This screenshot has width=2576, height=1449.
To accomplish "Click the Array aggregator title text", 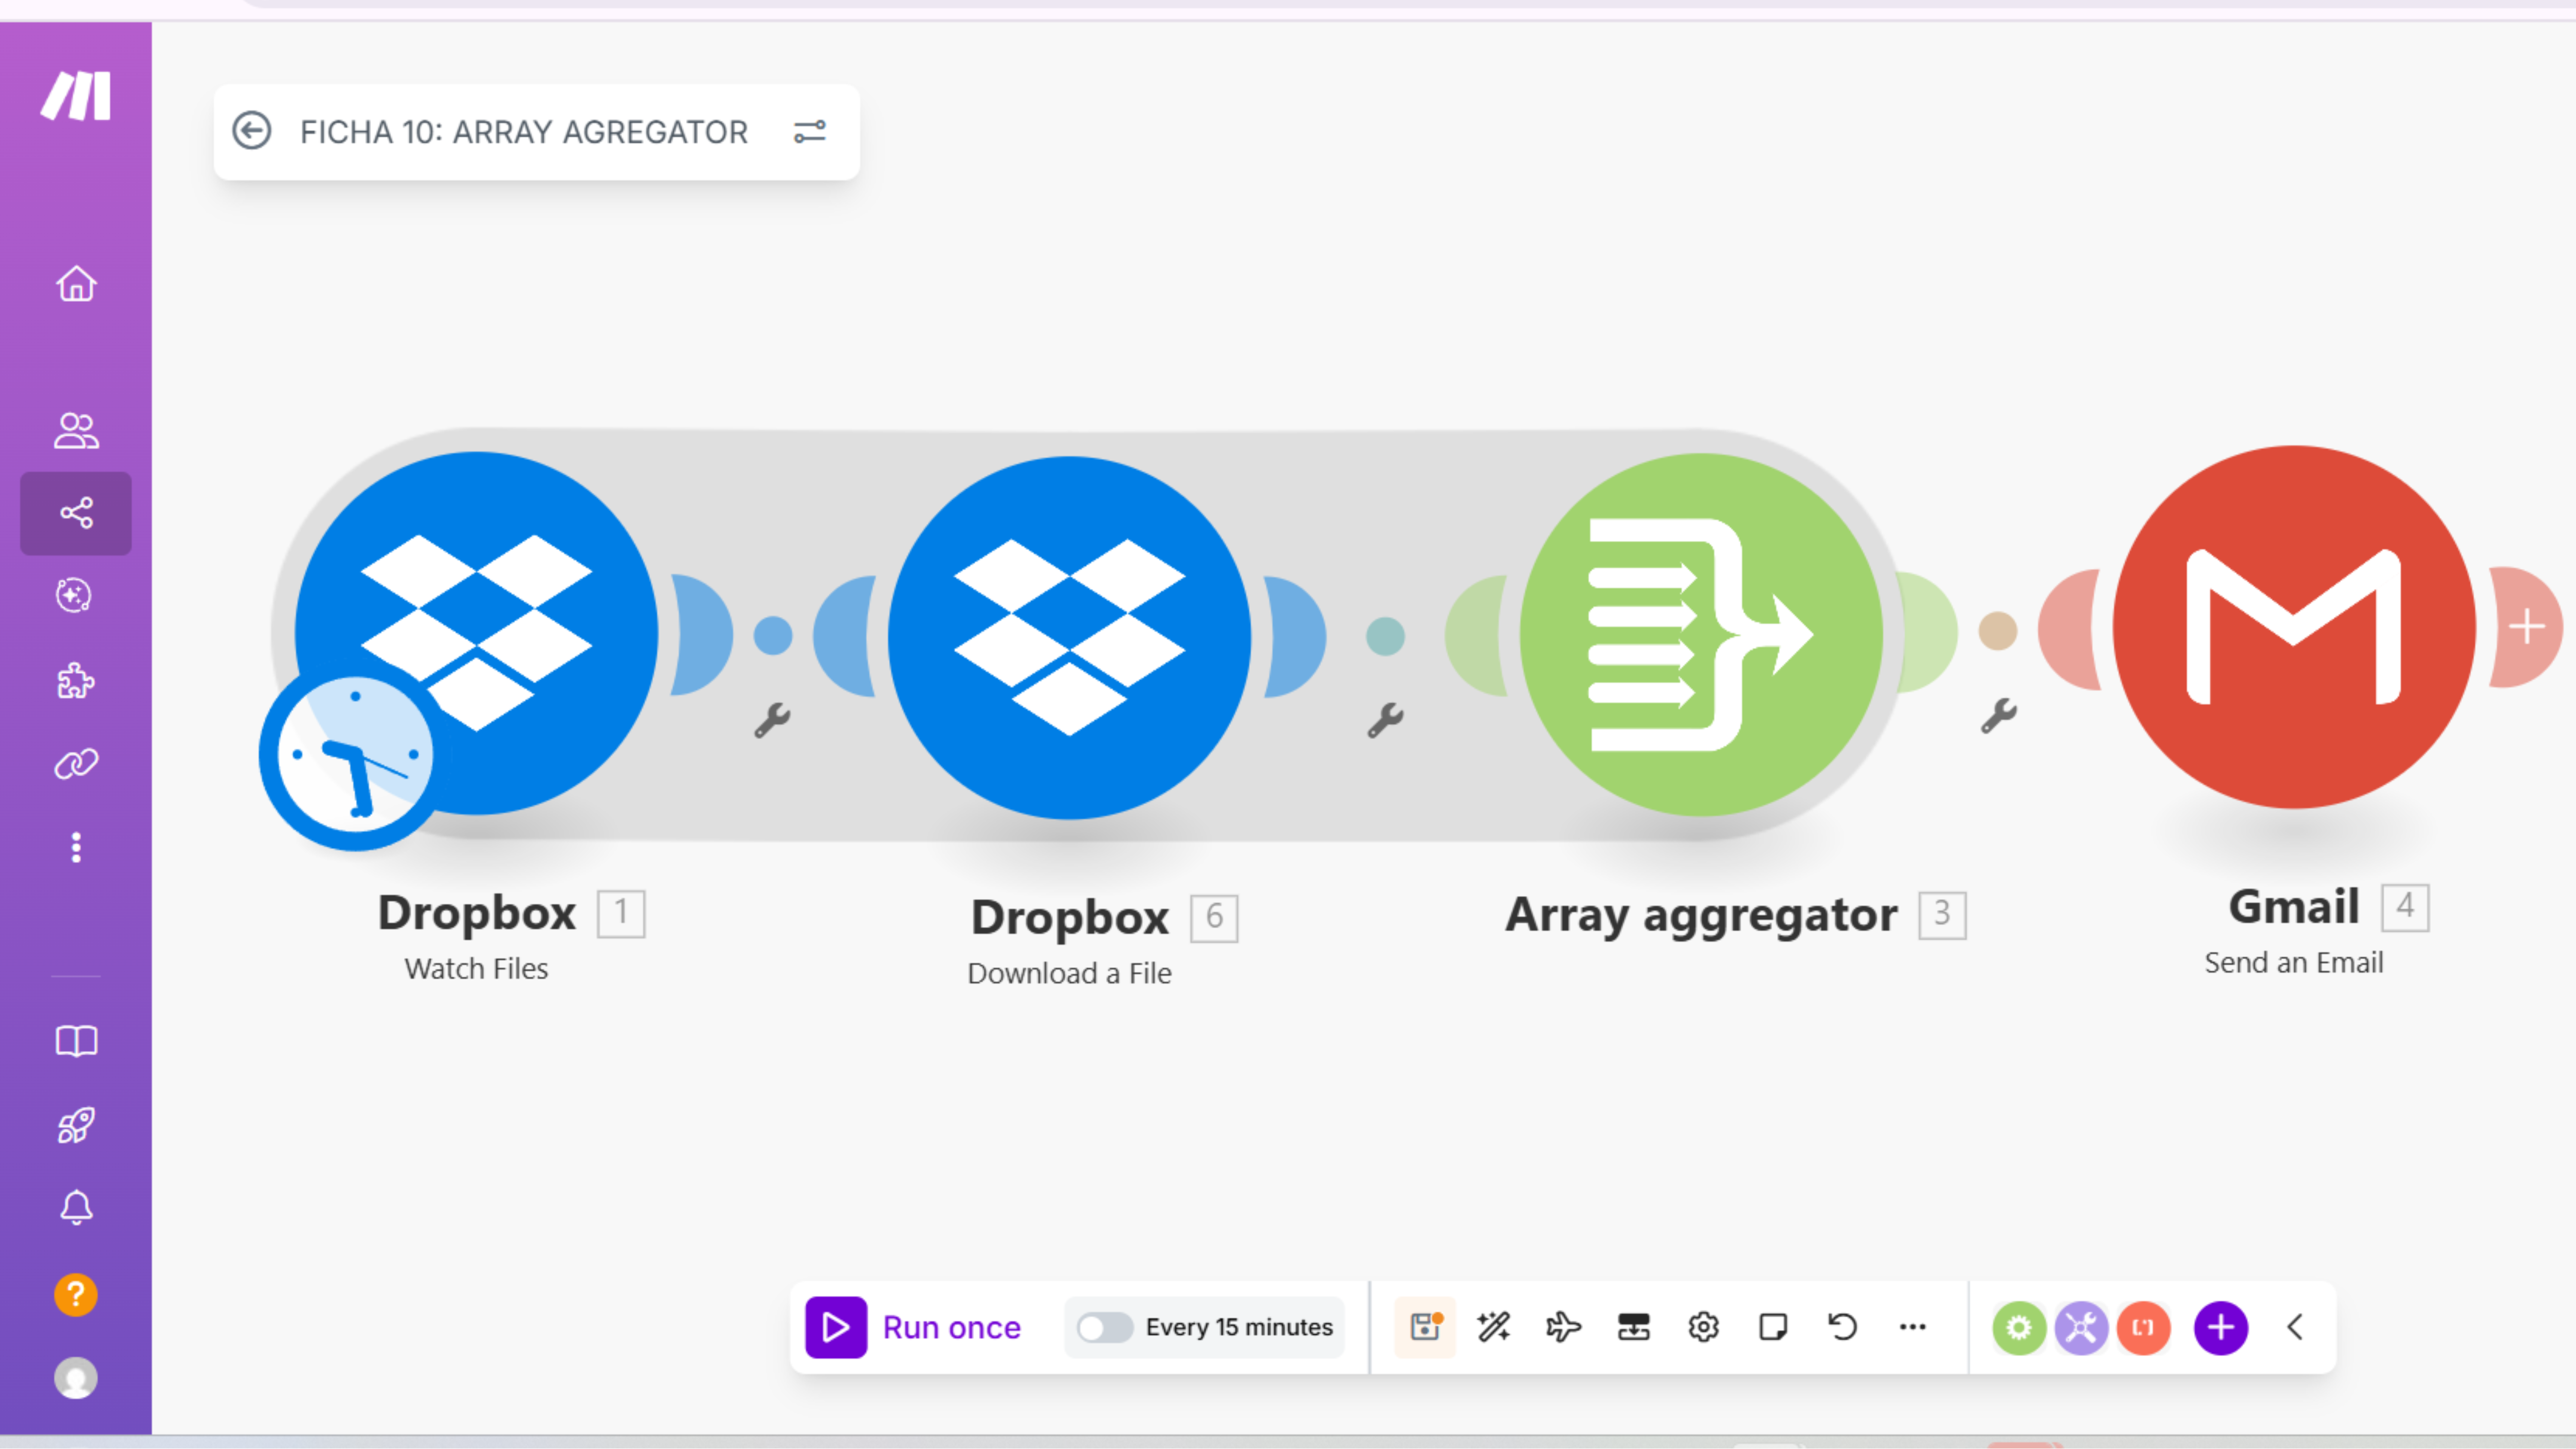I will (1701, 915).
